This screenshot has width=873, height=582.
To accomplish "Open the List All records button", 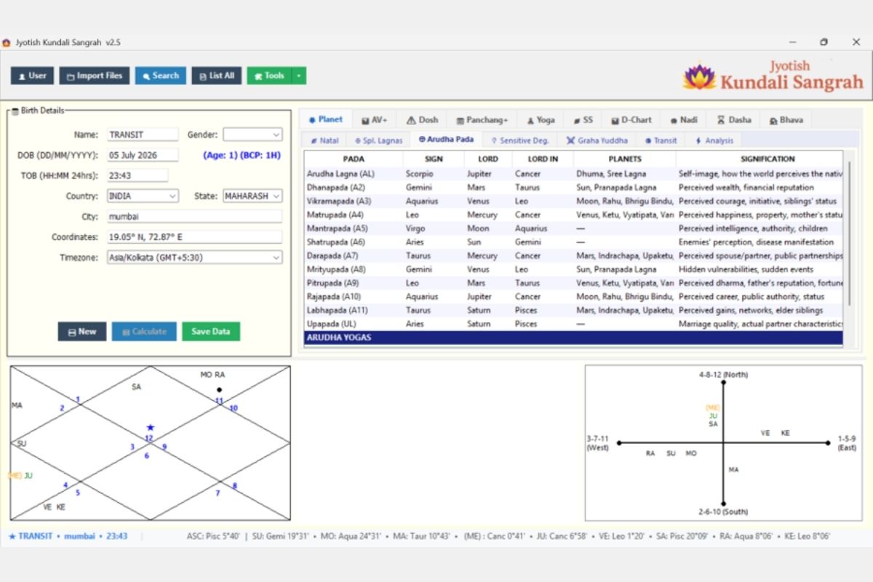I will 217,76.
